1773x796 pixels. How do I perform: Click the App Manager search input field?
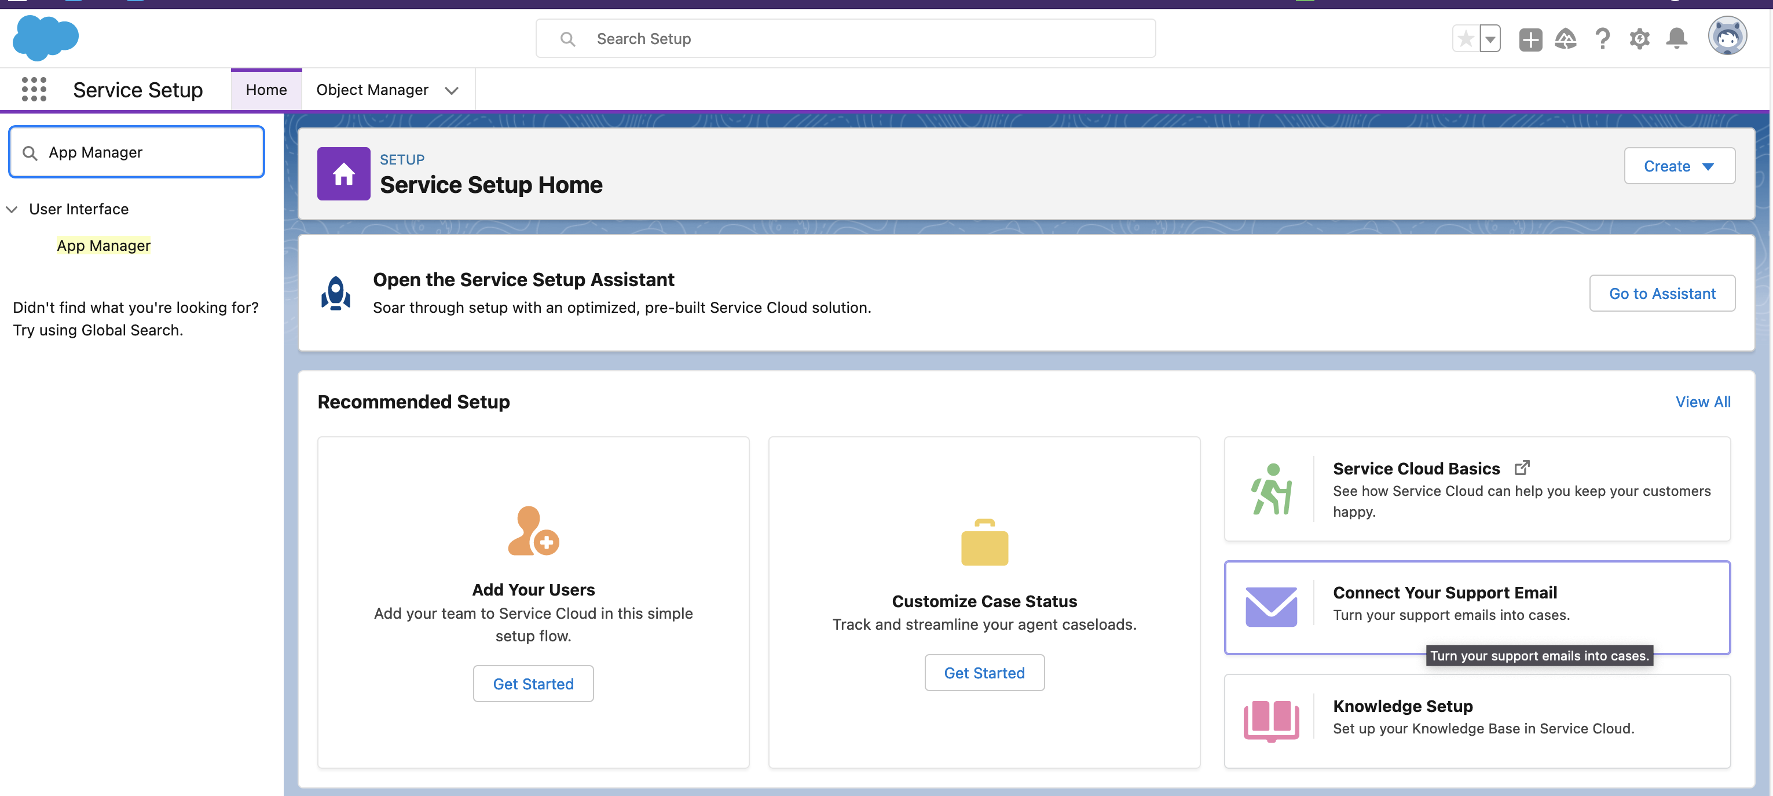pyautogui.click(x=137, y=152)
